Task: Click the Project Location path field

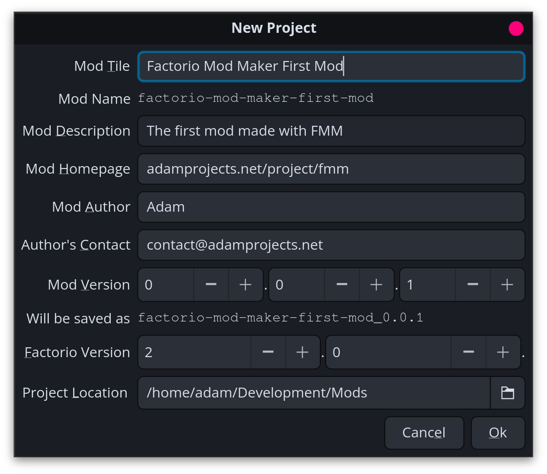Action: 310,393
